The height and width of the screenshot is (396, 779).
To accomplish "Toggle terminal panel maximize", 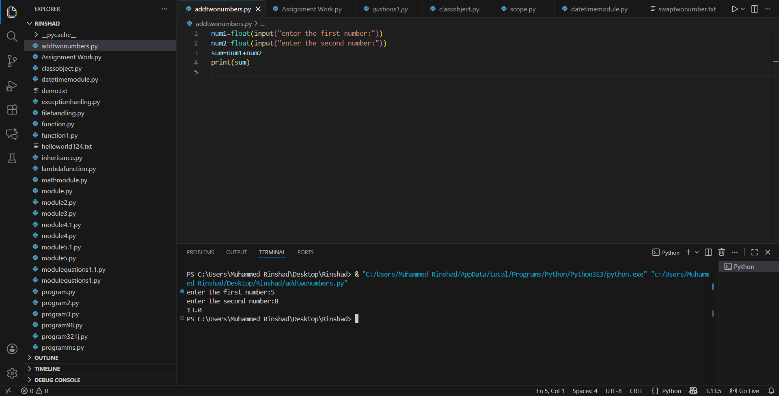I will click(754, 252).
